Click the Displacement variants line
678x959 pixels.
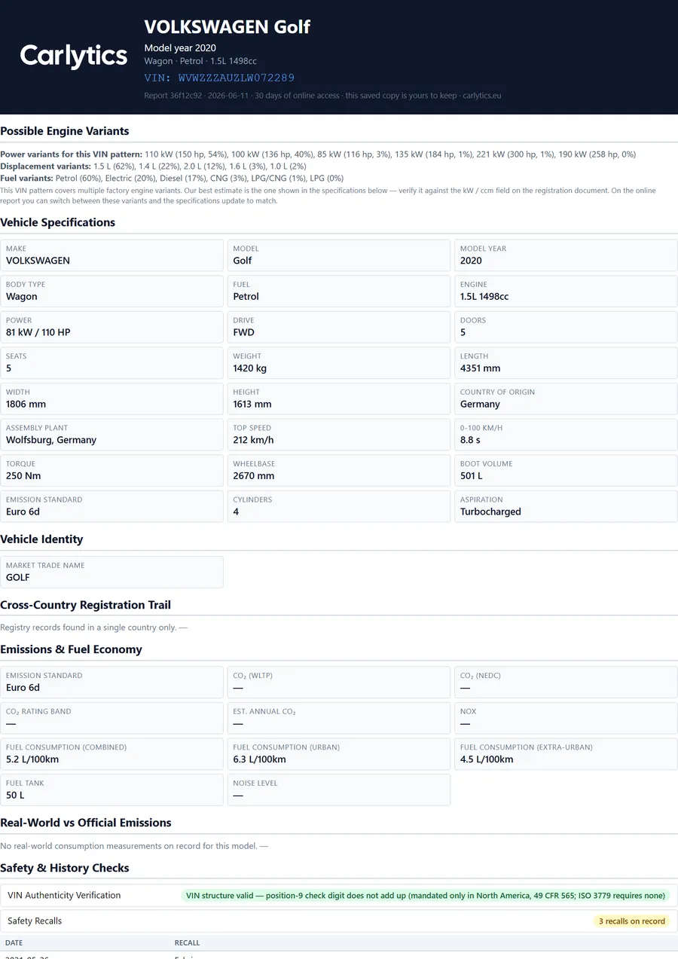tap(153, 166)
